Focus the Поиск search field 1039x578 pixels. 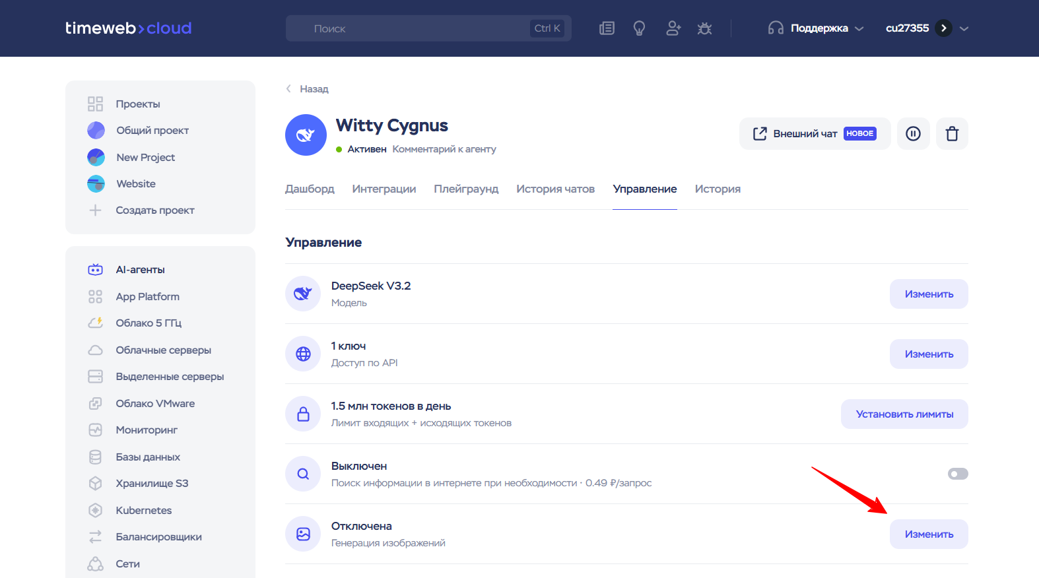428,28
